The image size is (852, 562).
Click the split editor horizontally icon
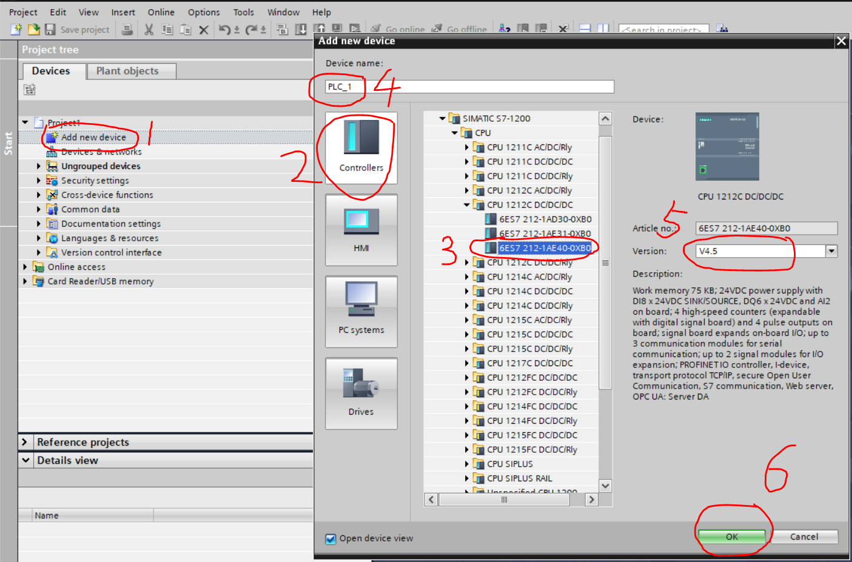pyautogui.click(x=585, y=28)
